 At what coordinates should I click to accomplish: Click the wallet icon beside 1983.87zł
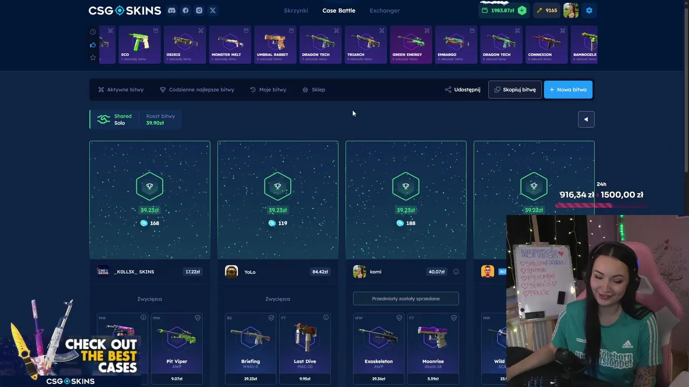(x=484, y=10)
